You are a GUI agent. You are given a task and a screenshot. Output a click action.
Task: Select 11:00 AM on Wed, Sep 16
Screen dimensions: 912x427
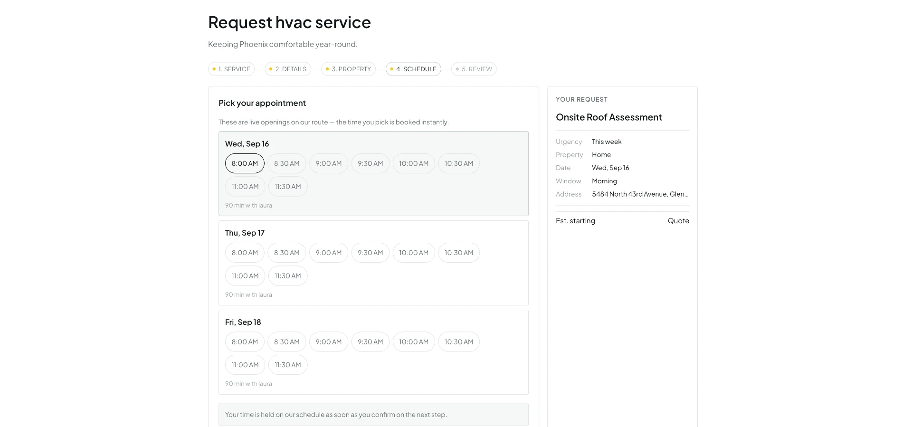pos(245,187)
